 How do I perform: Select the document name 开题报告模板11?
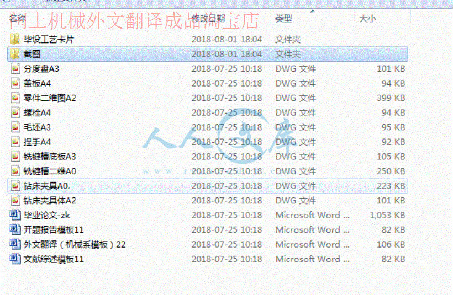point(54,230)
